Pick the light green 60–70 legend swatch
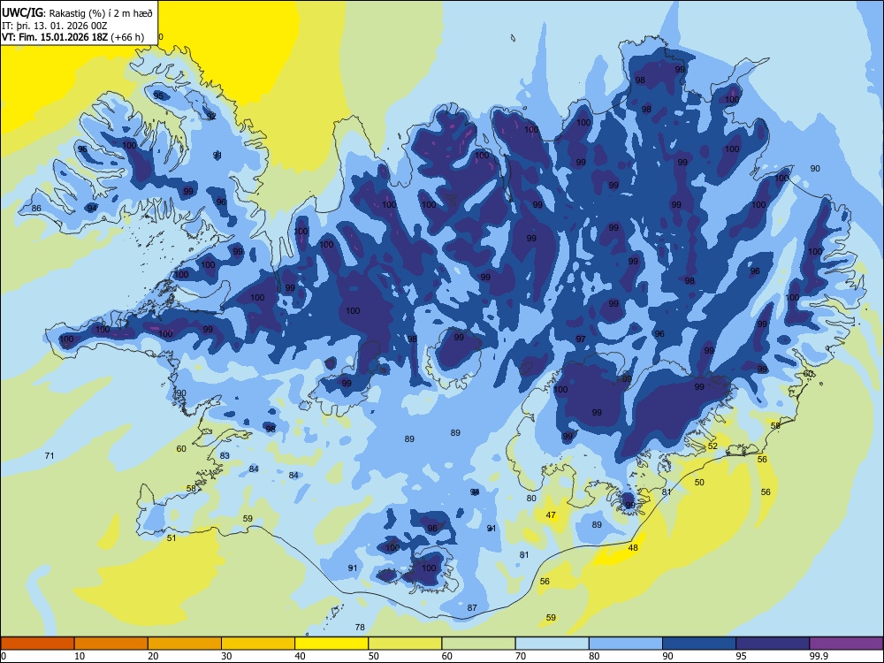884x663 pixels. tap(478, 644)
